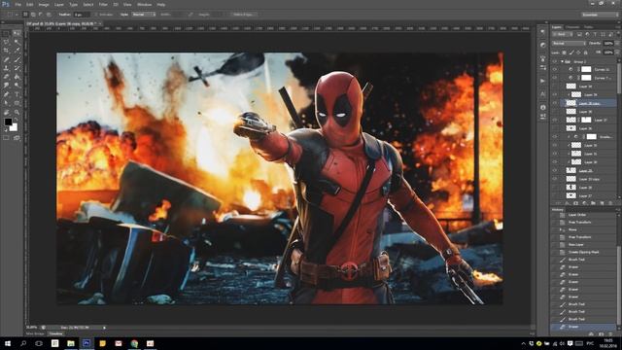Open the File menu
Image resolution: width=622 pixels, height=350 pixels.
(17, 4)
